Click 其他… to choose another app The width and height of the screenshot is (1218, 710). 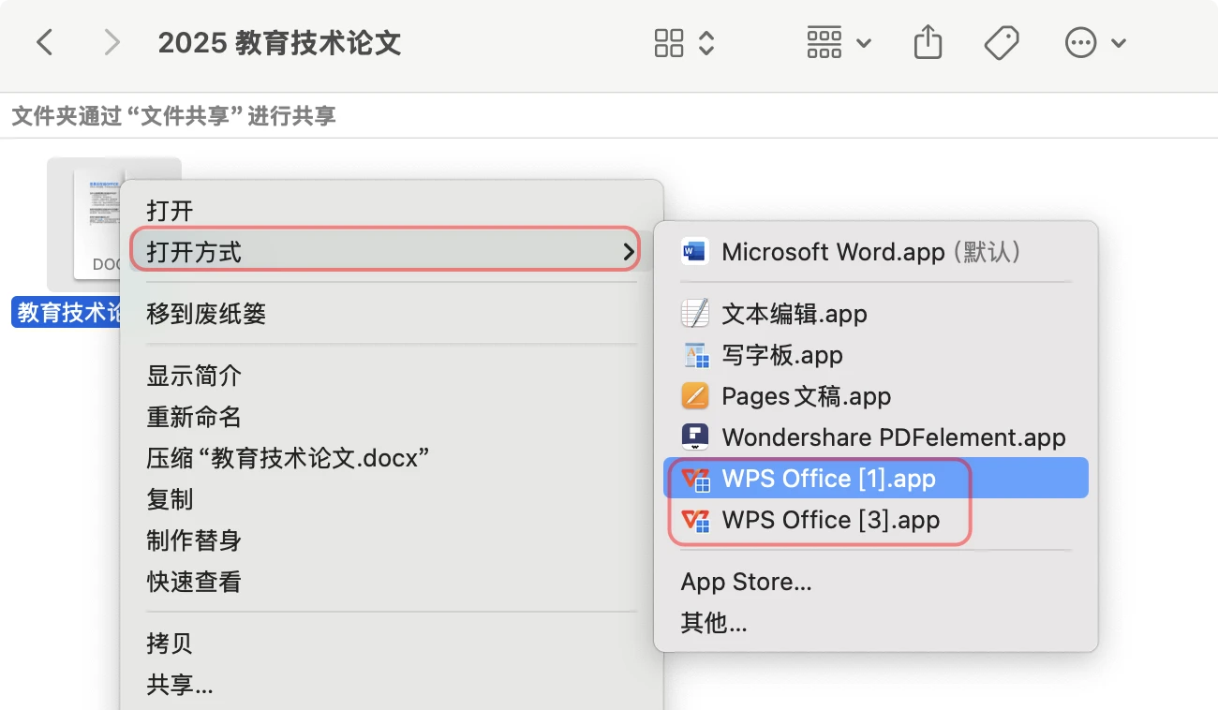pos(714,623)
